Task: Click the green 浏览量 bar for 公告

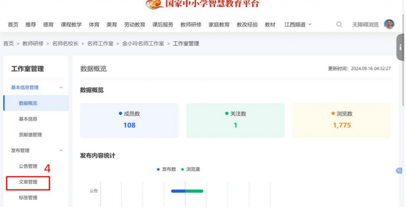Action: coord(194,191)
